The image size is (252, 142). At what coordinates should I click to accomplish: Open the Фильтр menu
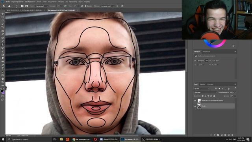[x=61, y=2]
